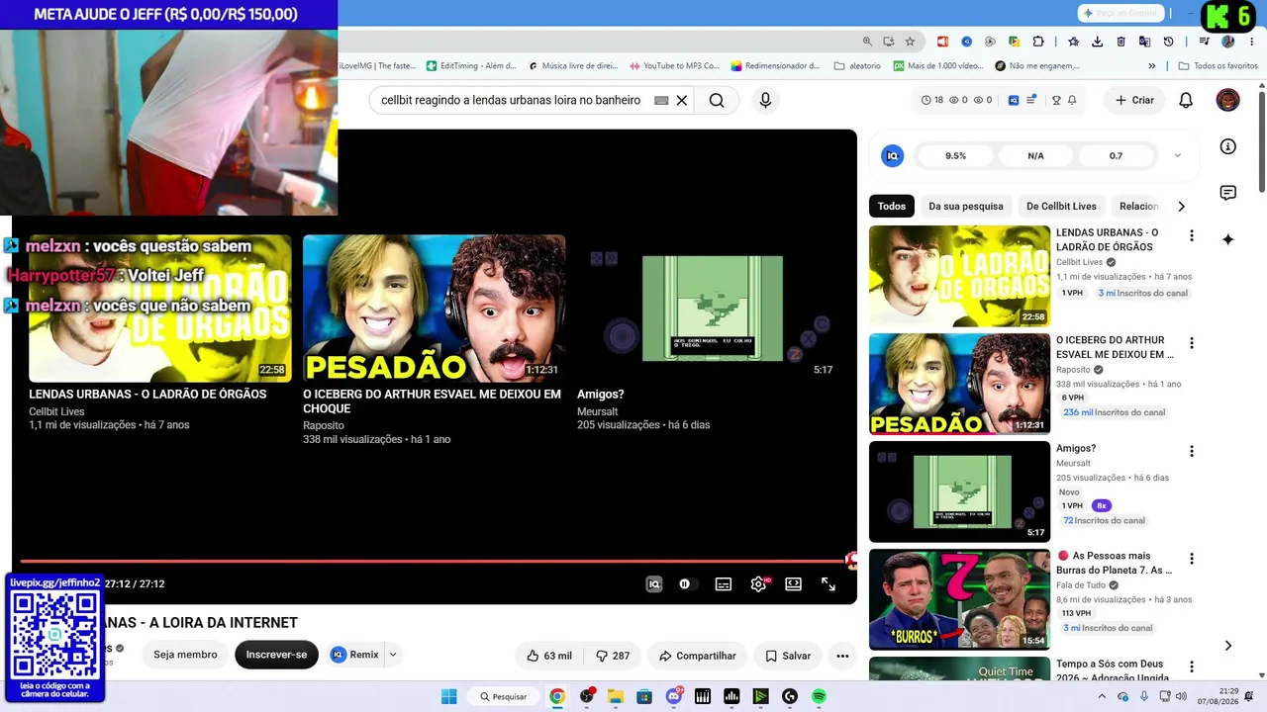Click the end-screen Amigos? video card
The height and width of the screenshot is (712, 1267).
[709, 333]
